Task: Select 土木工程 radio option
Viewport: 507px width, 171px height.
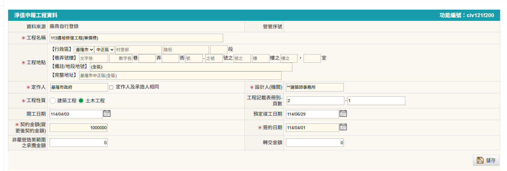Action: (81, 101)
